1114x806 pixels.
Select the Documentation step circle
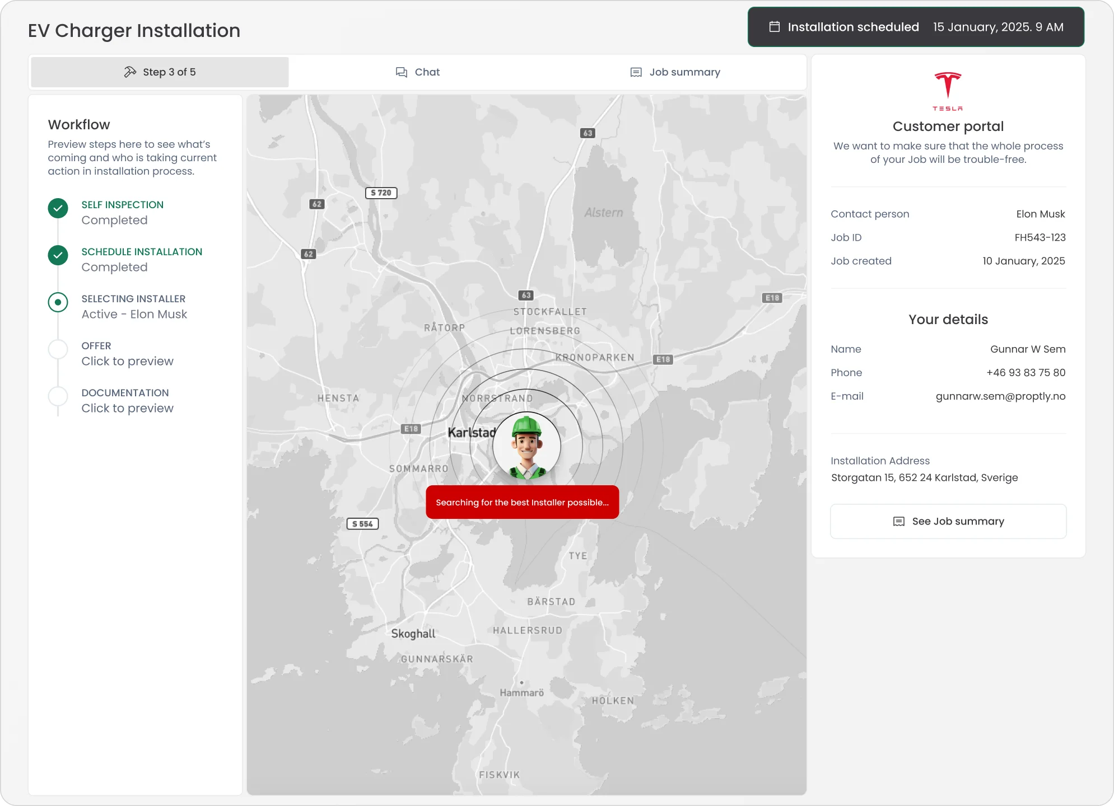(58, 396)
